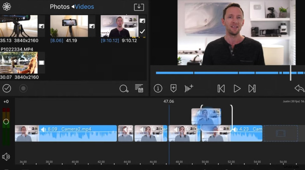This screenshot has height=170, width=305.
Task: Play the preview
Action: pyautogui.click(x=237, y=89)
